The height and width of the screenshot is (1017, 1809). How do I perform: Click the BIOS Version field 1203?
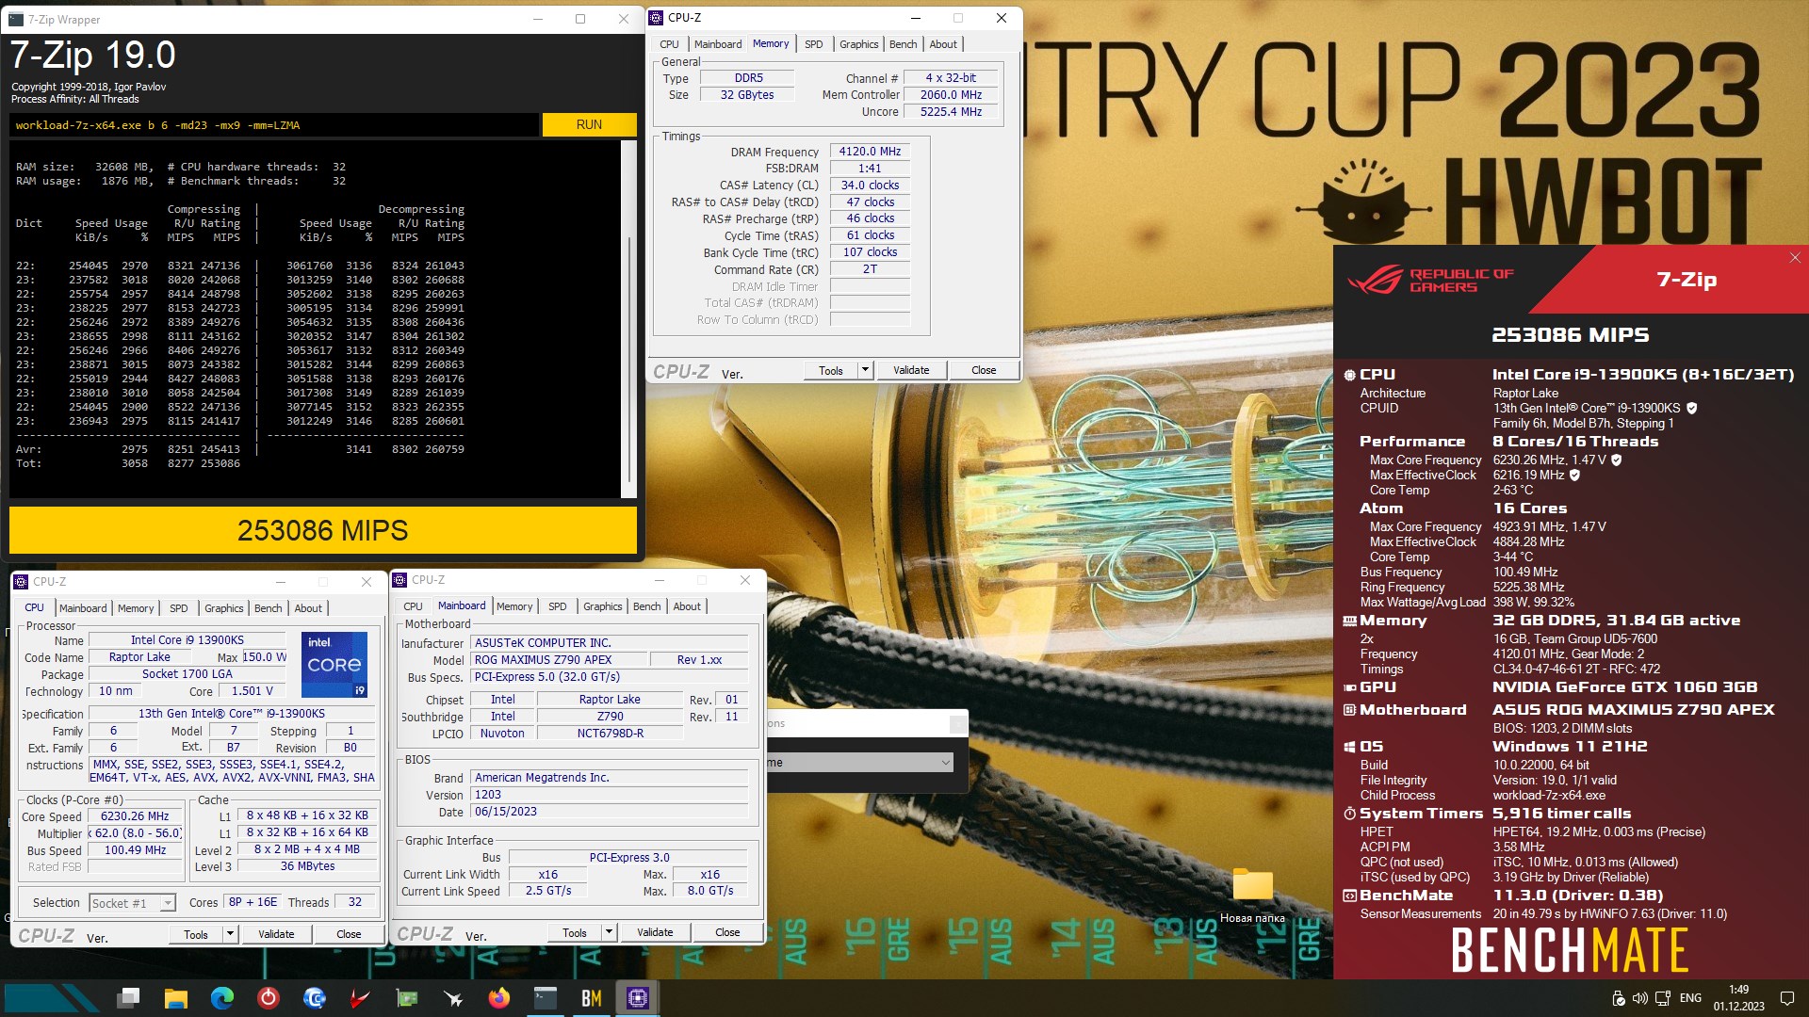(x=610, y=795)
